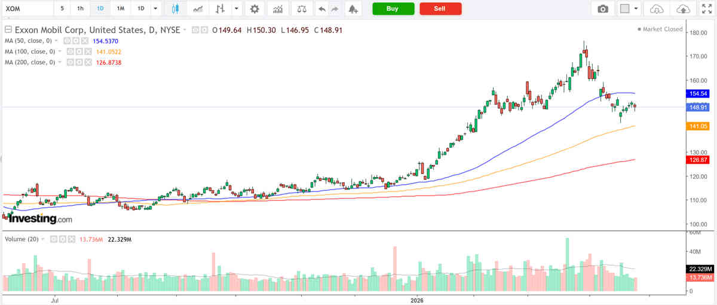Image resolution: width=717 pixels, height=305 pixels.
Task: Save the chart layout with cloud upload icon
Action: pyautogui.click(x=683, y=9)
